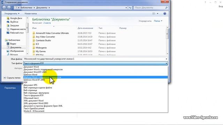Click the Новая папка button
Viewport: 223px width, 125px height.
tap(31, 14)
